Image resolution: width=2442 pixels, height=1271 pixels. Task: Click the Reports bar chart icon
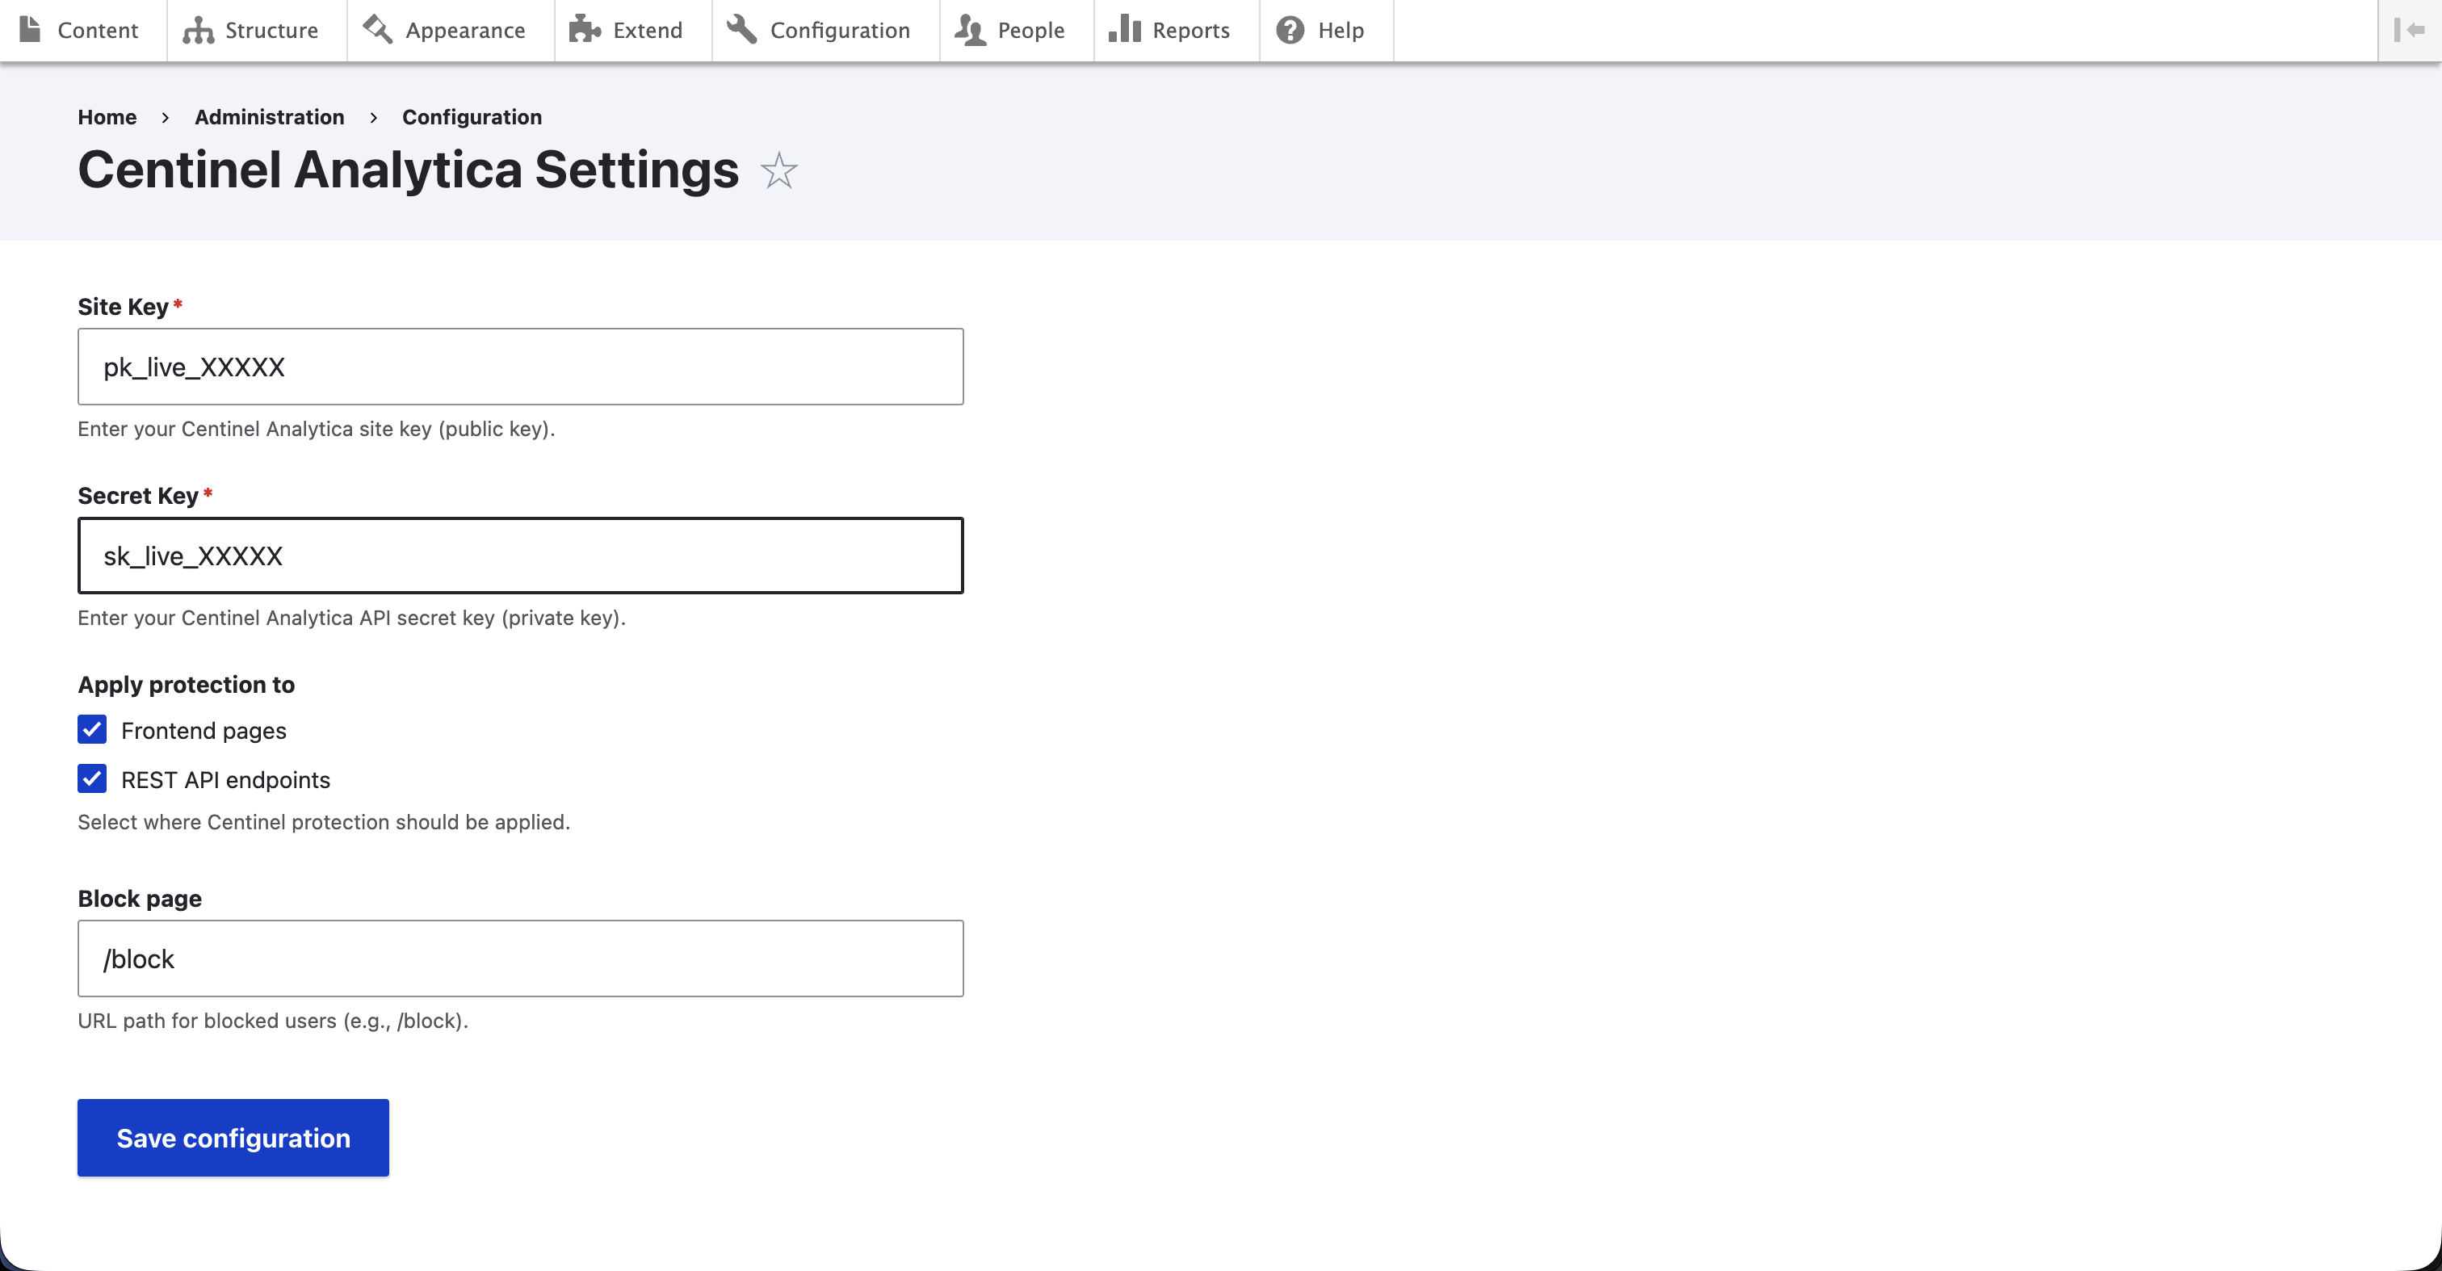1124,29
